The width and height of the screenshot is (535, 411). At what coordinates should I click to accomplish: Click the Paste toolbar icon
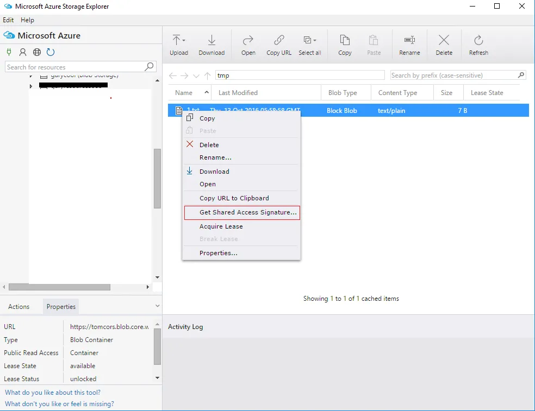(374, 40)
